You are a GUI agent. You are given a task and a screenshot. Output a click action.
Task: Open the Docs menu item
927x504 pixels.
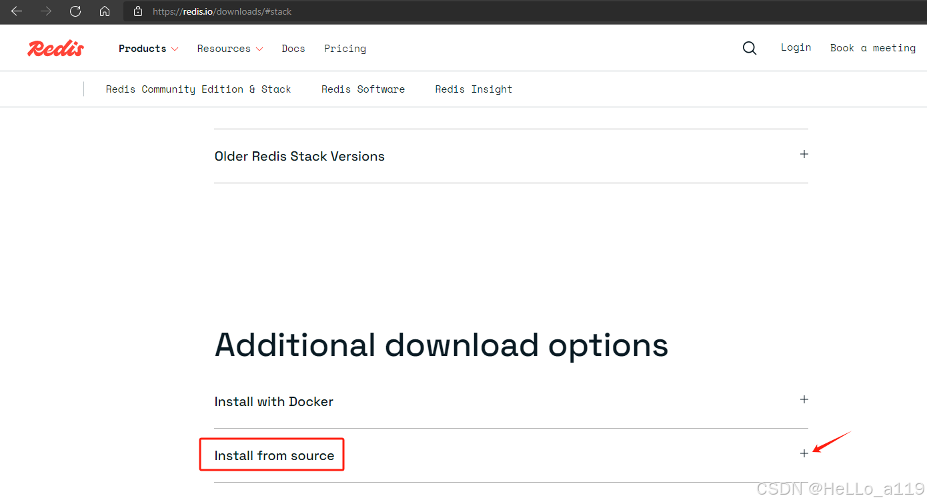[x=293, y=49]
